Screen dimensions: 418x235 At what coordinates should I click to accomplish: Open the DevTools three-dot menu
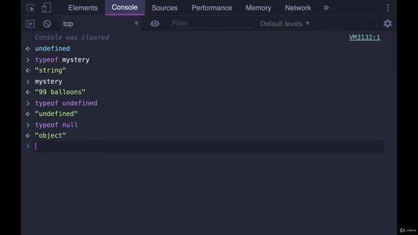click(388, 8)
